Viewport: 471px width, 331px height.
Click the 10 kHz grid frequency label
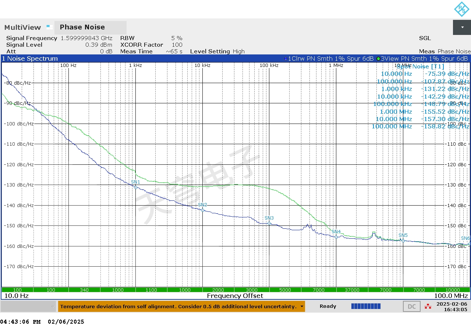click(202, 65)
